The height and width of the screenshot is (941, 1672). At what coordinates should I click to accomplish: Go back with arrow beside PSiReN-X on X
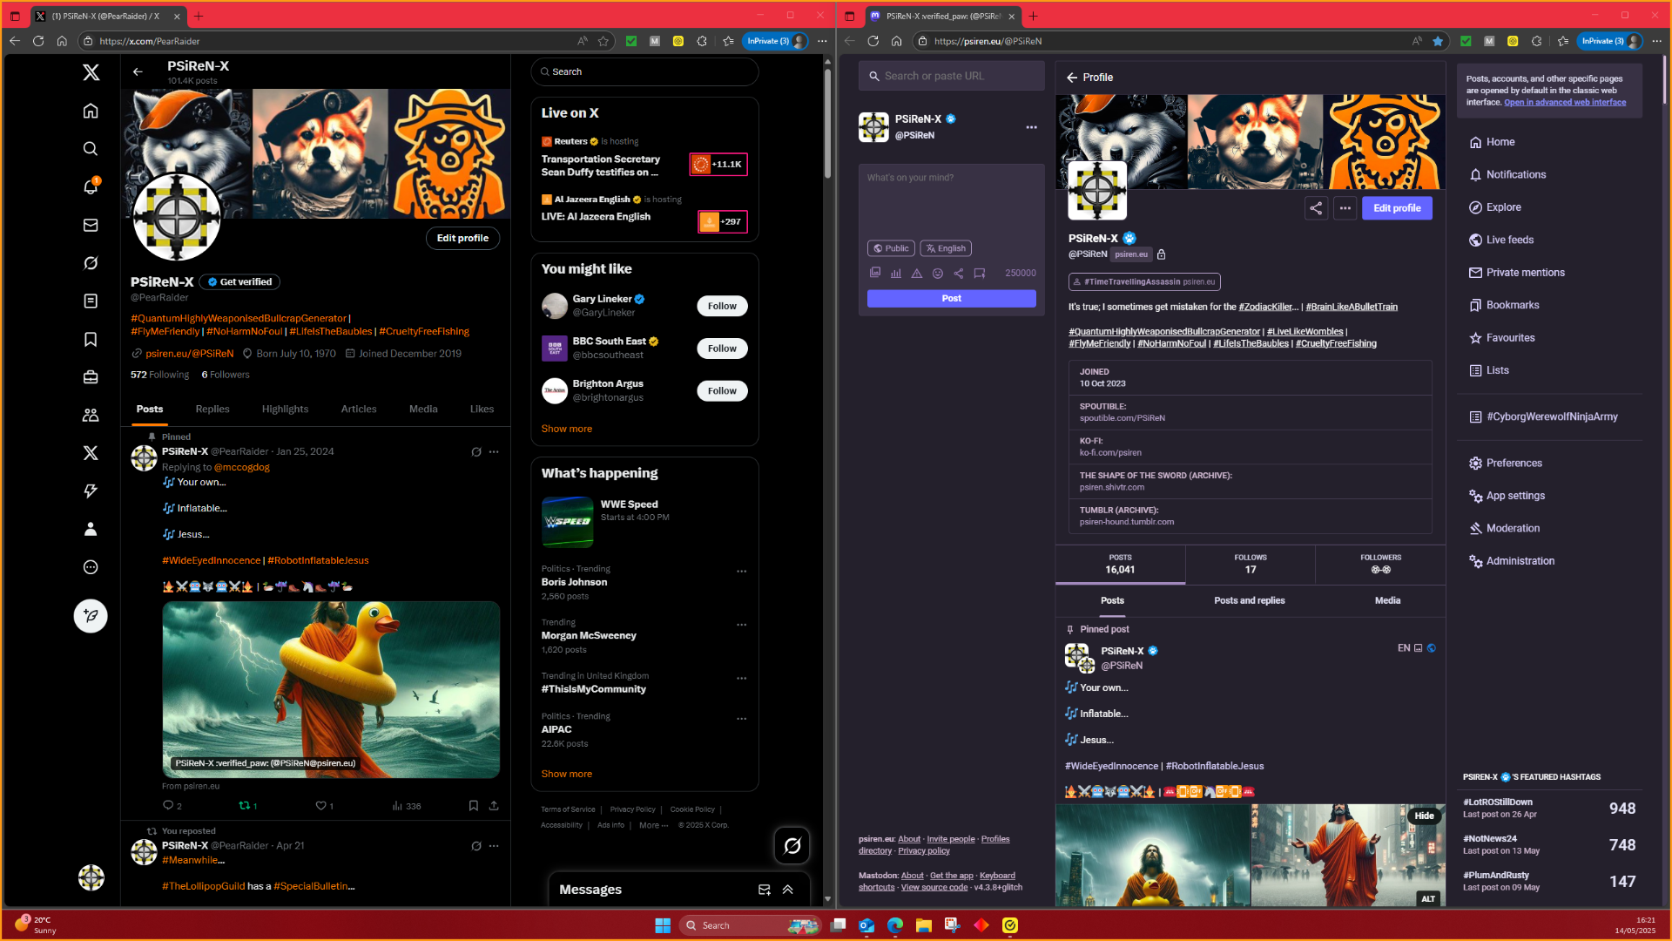point(138,71)
